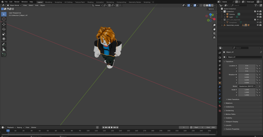The height and width of the screenshot is (137, 263).
Task: Open the Material properties tab
Action: coord(220,106)
